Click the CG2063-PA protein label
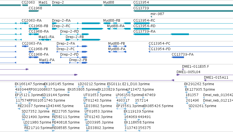 32,44
